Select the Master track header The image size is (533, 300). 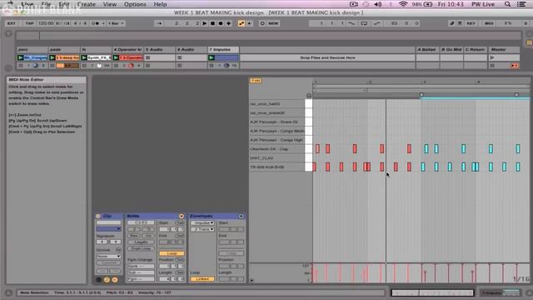(504, 50)
